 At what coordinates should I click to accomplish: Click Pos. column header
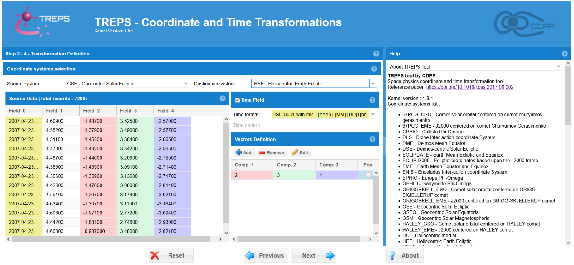[x=368, y=165]
